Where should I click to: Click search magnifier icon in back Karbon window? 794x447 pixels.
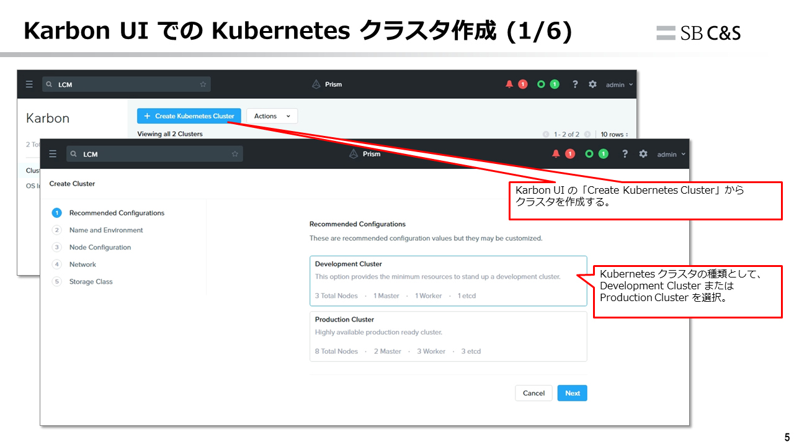click(x=50, y=84)
